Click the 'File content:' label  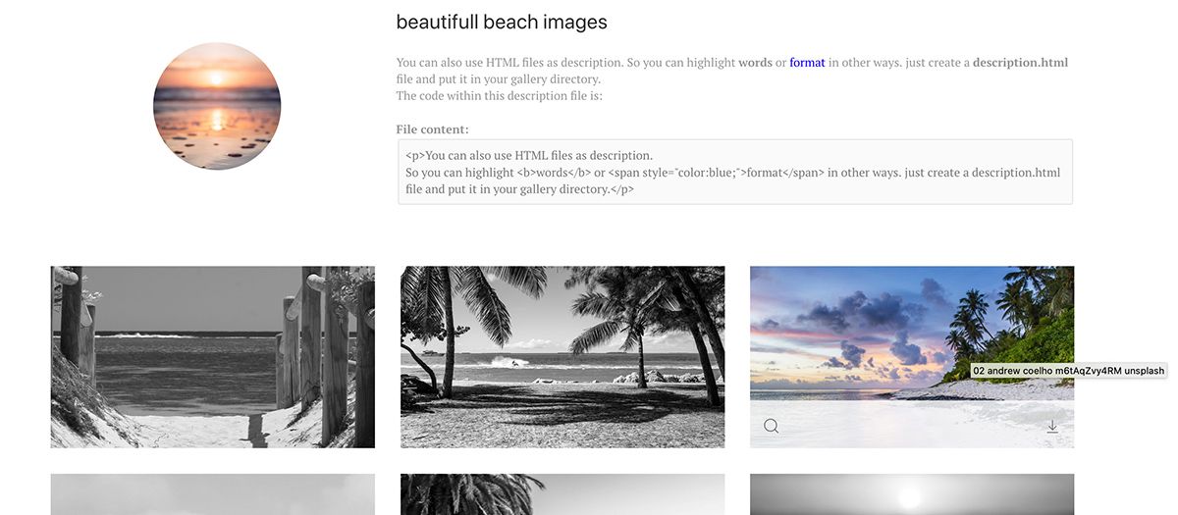[x=432, y=129]
